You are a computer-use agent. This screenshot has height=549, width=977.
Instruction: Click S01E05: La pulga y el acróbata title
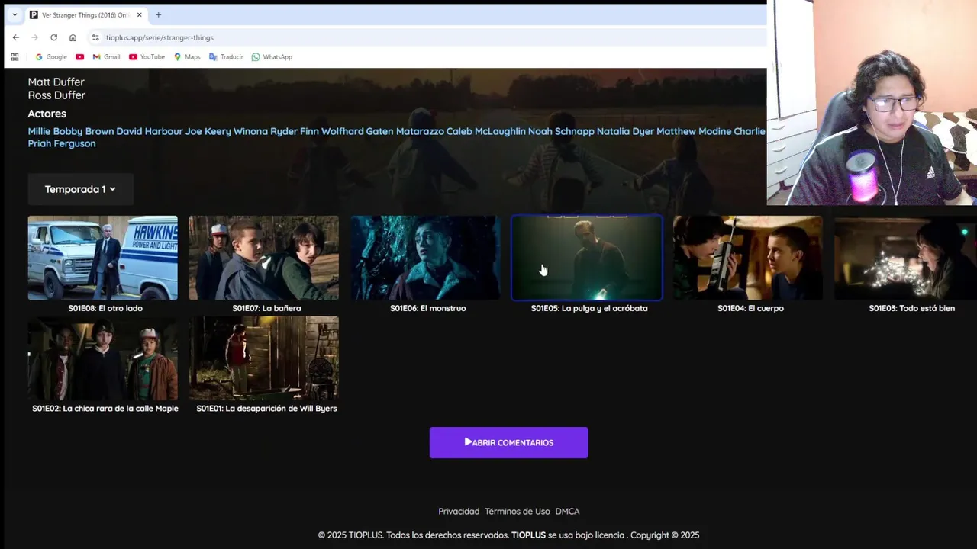point(589,308)
